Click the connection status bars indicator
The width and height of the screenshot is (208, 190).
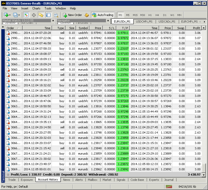[169, 187]
